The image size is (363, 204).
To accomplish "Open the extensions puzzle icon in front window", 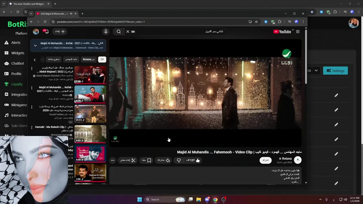I will pos(280,22).
